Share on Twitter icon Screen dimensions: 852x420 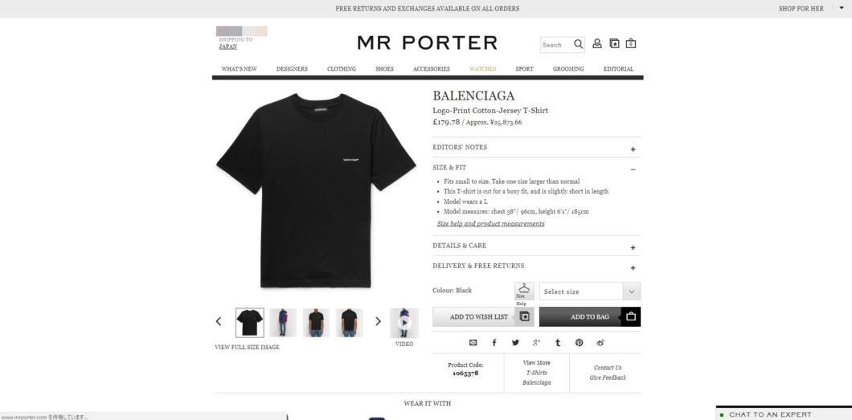point(515,342)
